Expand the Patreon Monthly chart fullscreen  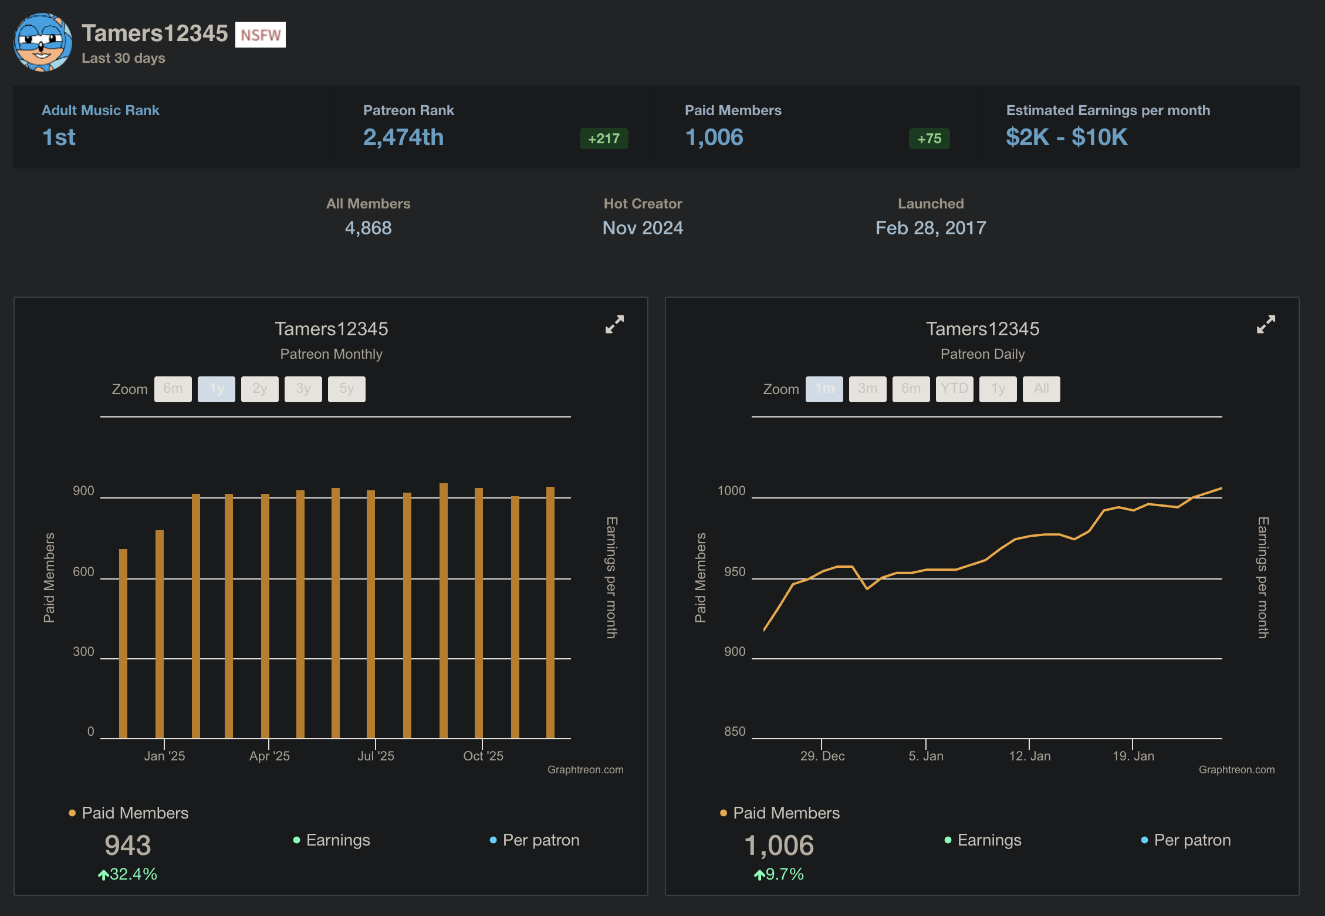pyautogui.click(x=614, y=324)
